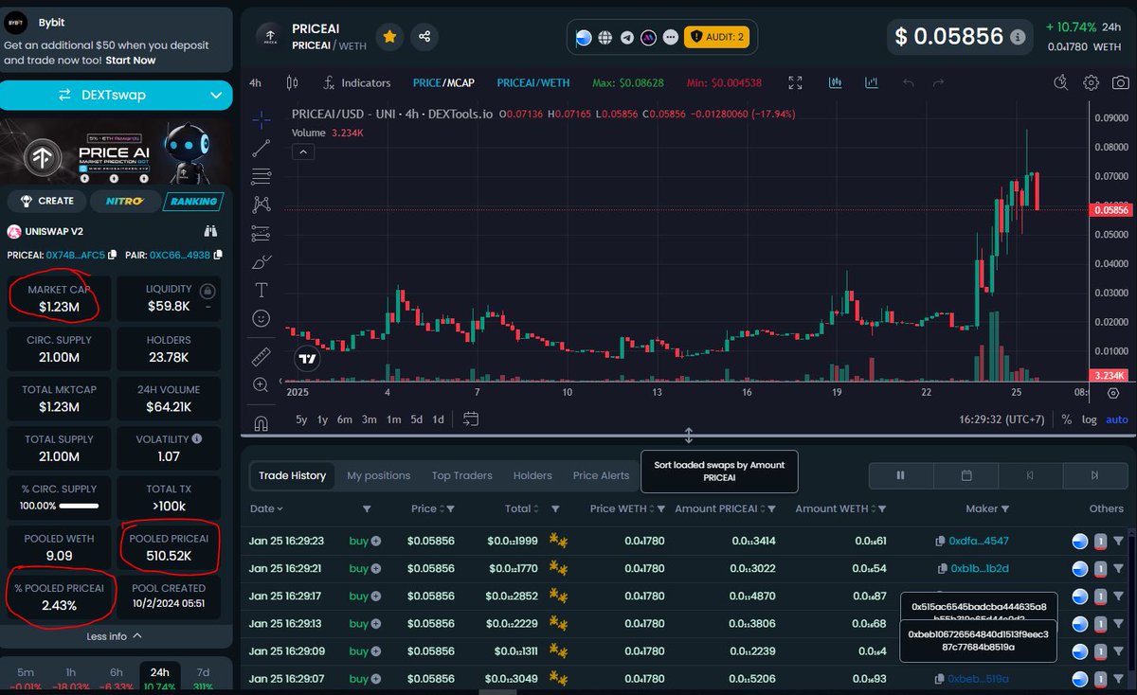Select the ruler measure tool
The height and width of the screenshot is (695, 1137).
point(261,357)
